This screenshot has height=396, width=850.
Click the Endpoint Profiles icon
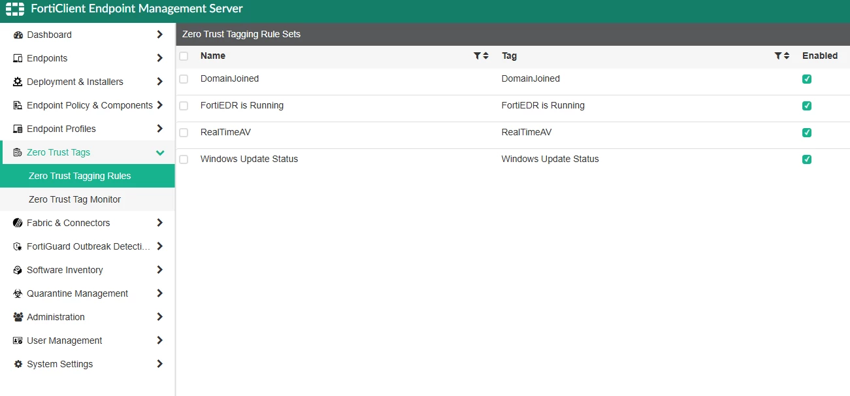point(18,129)
